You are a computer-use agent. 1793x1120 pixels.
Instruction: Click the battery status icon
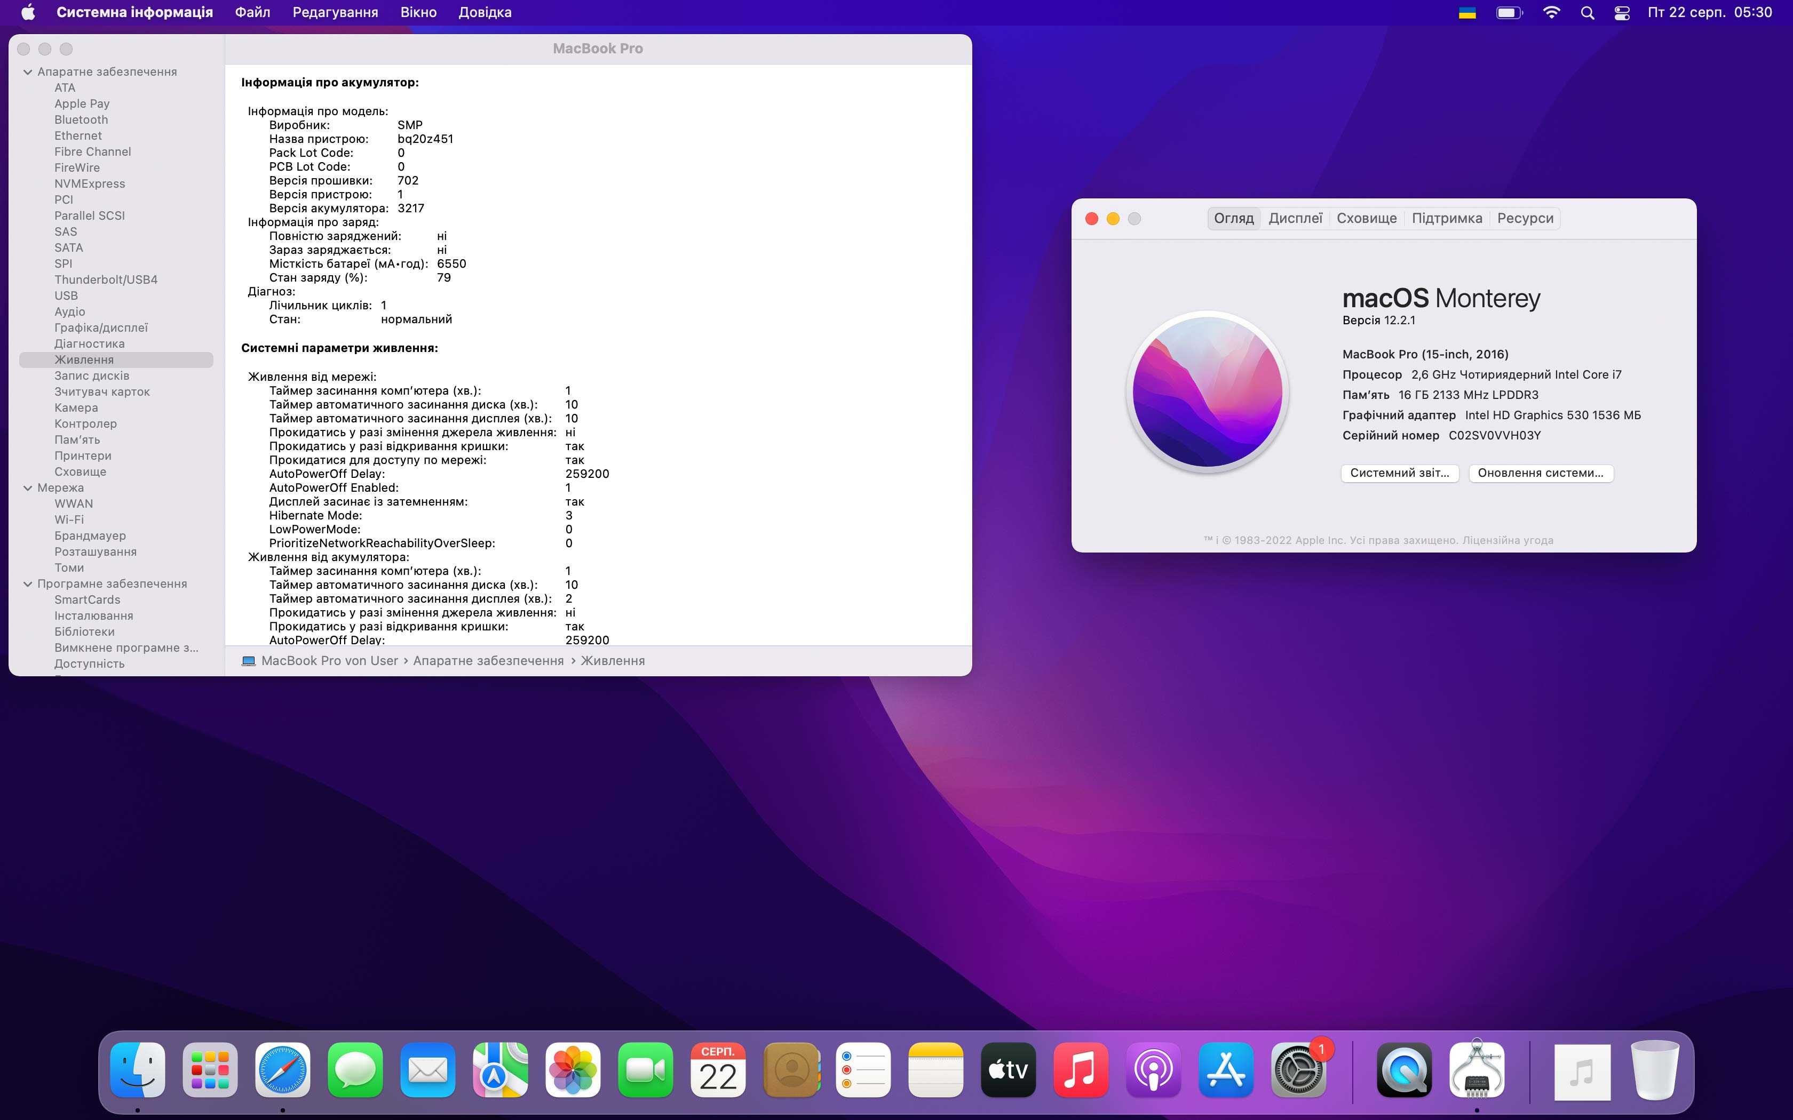click(1509, 13)
